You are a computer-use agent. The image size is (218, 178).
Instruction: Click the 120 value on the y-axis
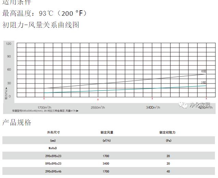[9, 44]
